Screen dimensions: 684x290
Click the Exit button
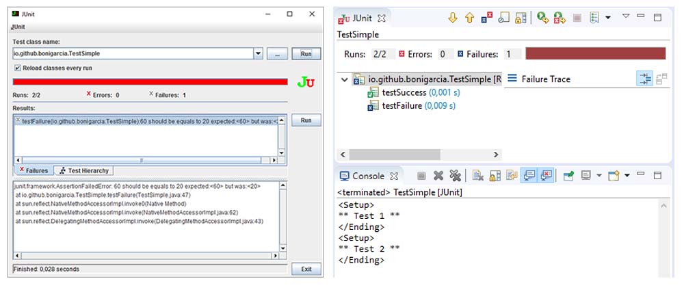[306, 269]
